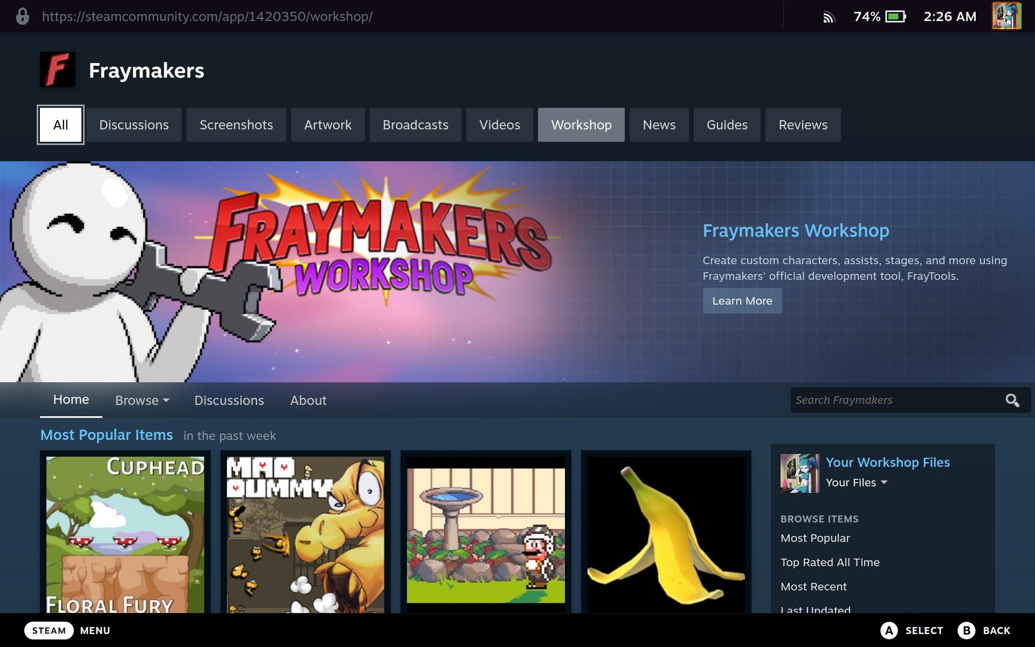Open the News tab
Viewport: 1035px width, 647px height.
coord(659,125)
